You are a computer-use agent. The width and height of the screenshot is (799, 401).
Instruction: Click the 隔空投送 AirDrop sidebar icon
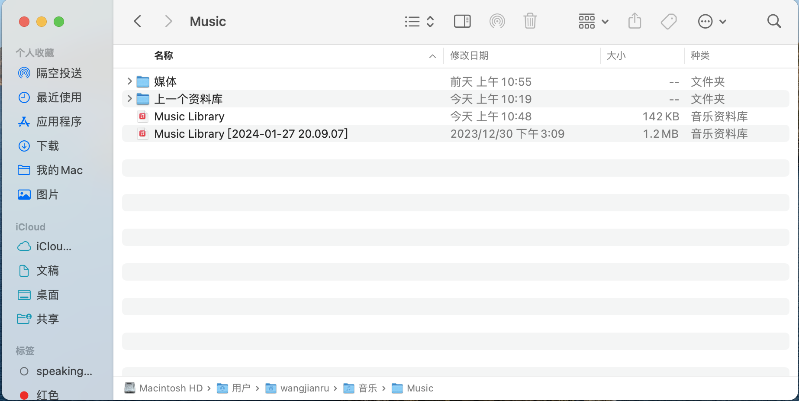click(24, 73)
